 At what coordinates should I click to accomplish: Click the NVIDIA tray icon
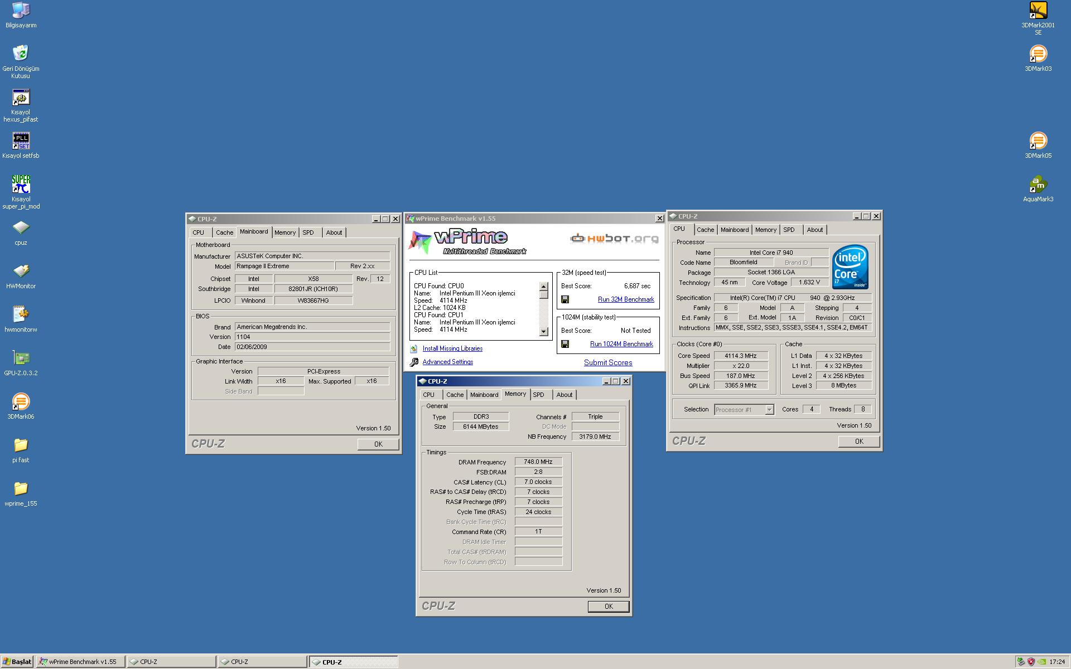[x=1042, y=662]
